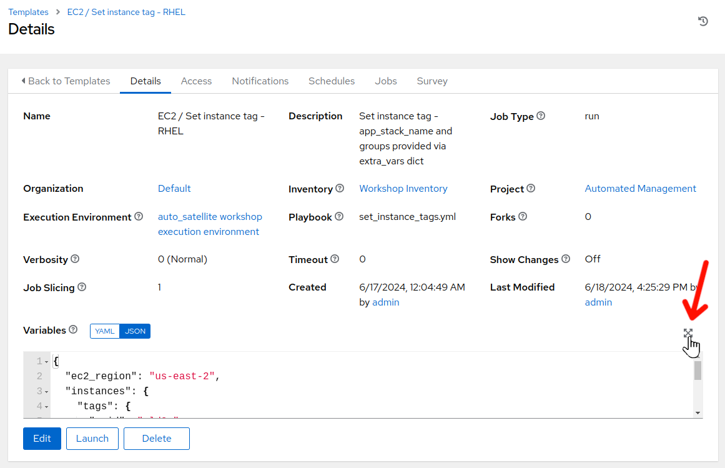This screenshot has width=725, height=468.
Task: Go back to Templates tab
Action: [66, 81]
